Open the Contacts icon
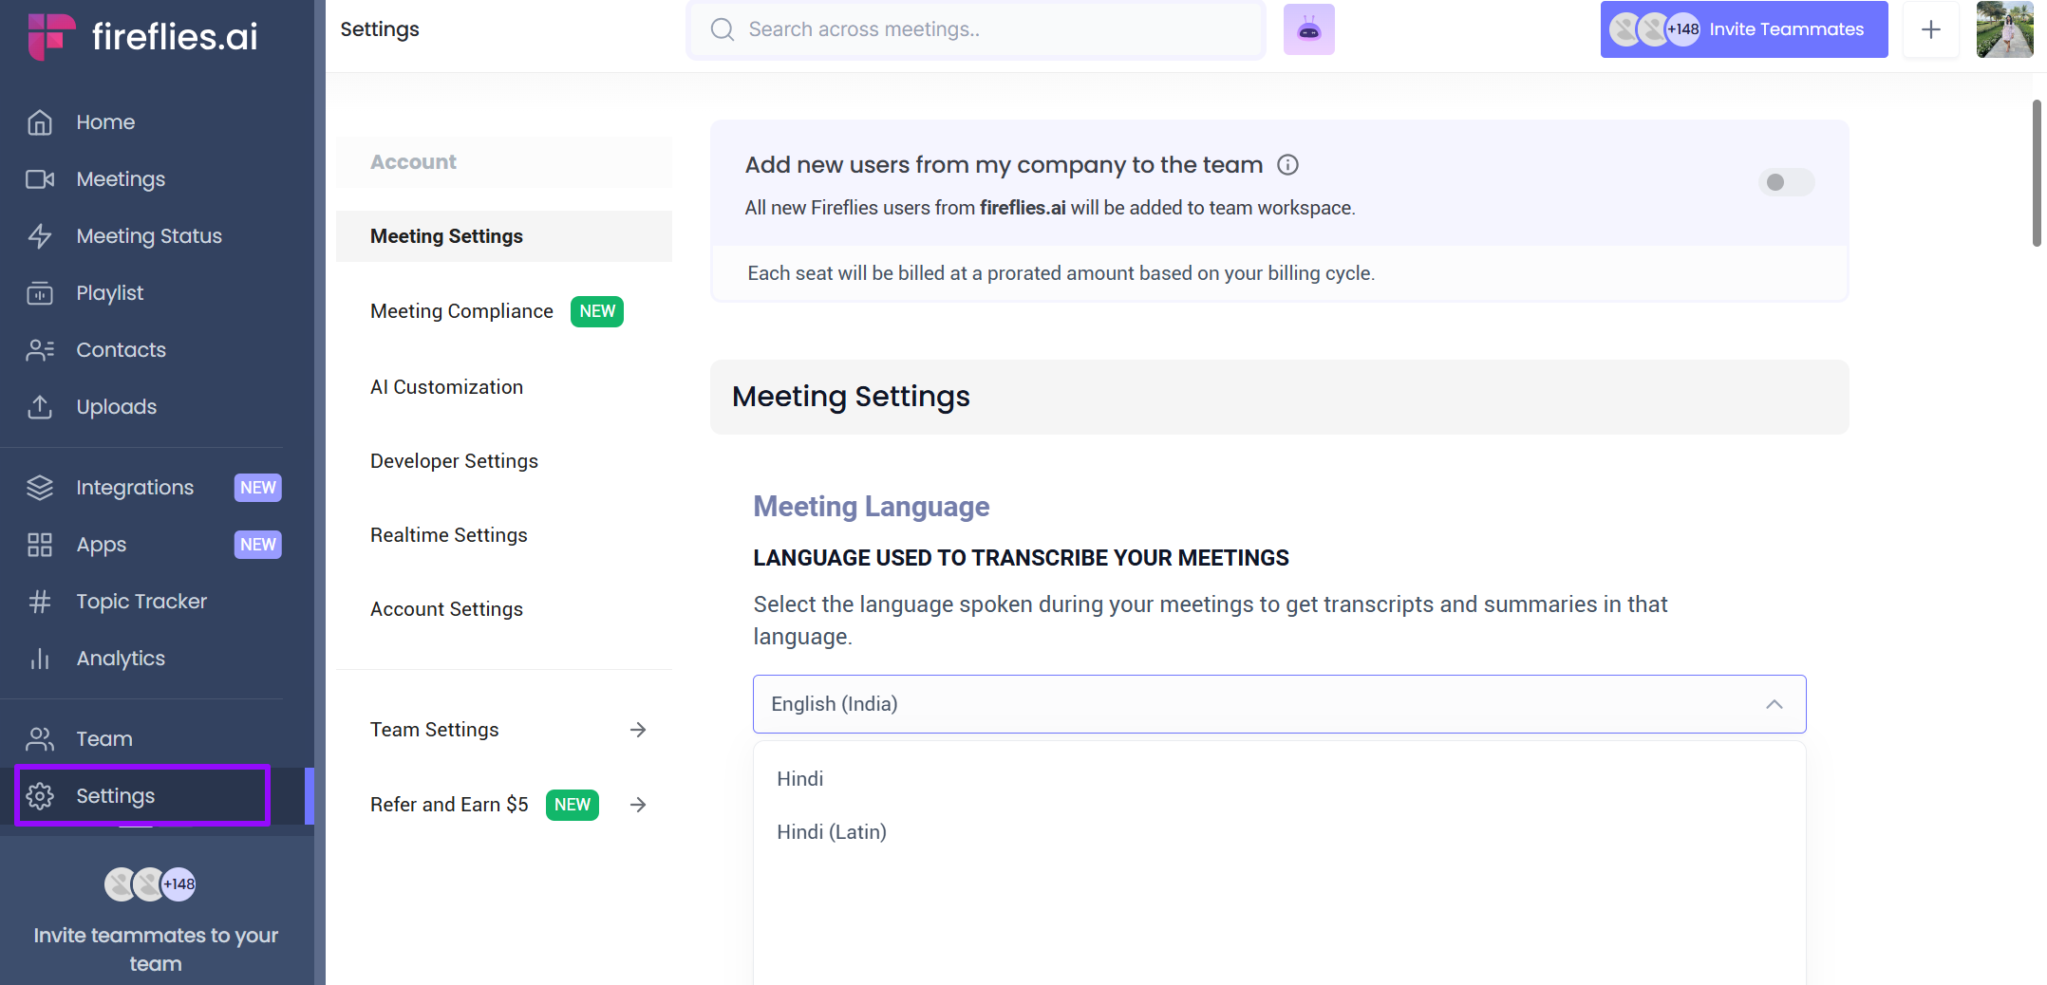The height and width of the screenshot is (985, 2047). [40, 349]
